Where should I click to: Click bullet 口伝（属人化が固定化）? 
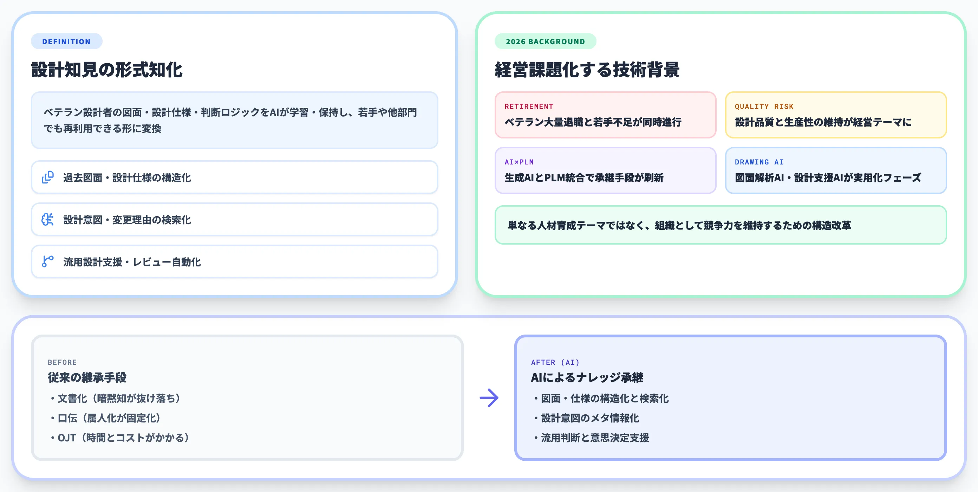tap(106, 418)
